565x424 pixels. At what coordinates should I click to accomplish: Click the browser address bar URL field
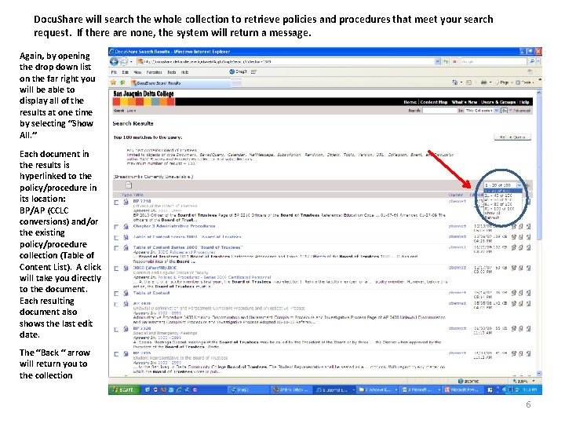click(x=285, y=62)
